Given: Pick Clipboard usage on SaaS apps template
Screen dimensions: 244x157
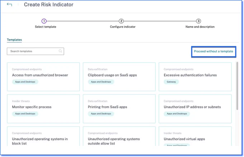Looking at the screenshot, I should pyautogui.click(x=119, y=77).
